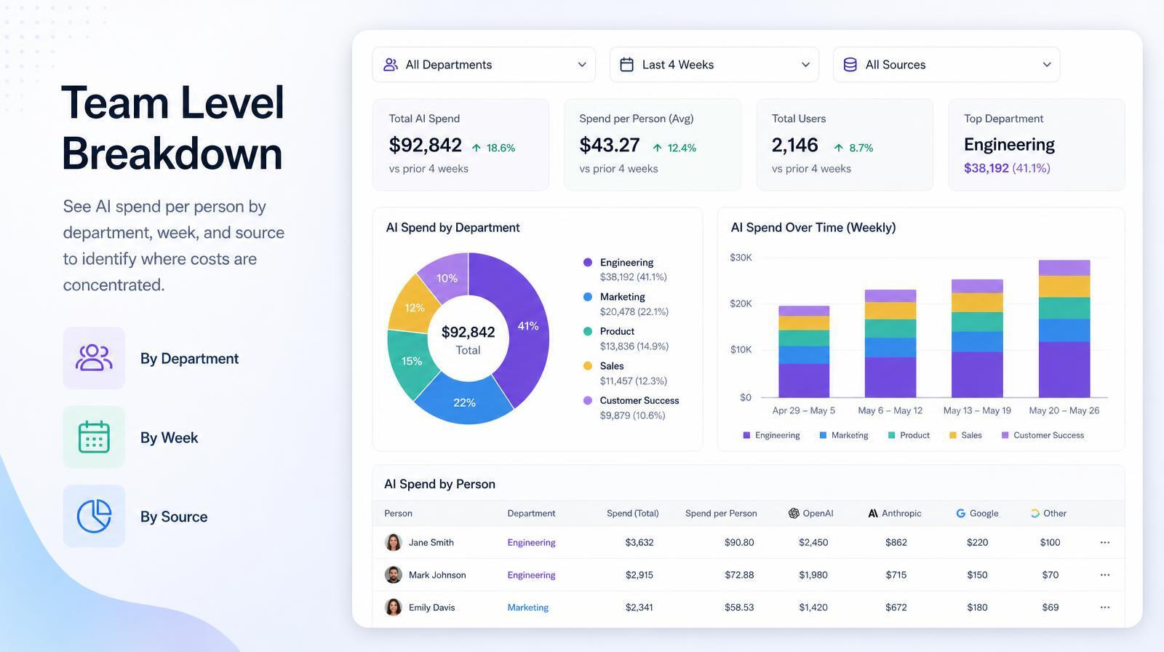This screenshot has height=652, width=1164.
Task: Open Mark Johnson's Engineering department link
Action: pyautogui.click(x=531, y=575)
